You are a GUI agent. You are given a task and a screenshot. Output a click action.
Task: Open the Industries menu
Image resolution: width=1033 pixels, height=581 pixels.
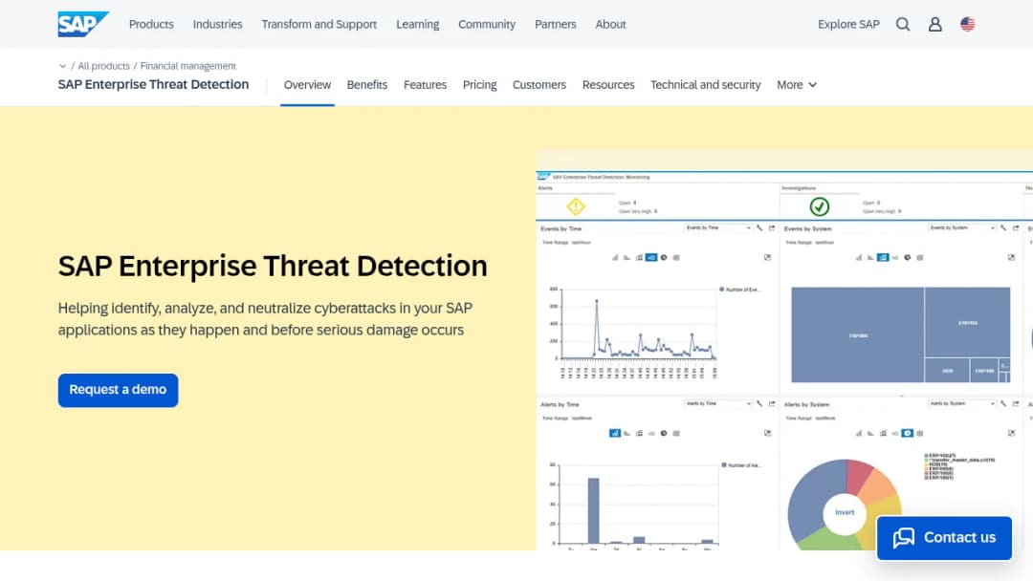[217, 24]
